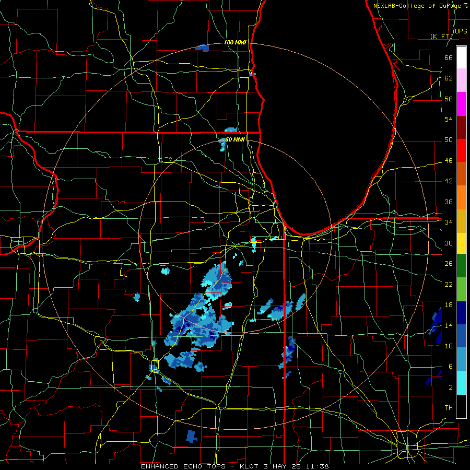470x470 pixels.
Task: Choose the light orange legend swatch
Action: tap(461, 197)
